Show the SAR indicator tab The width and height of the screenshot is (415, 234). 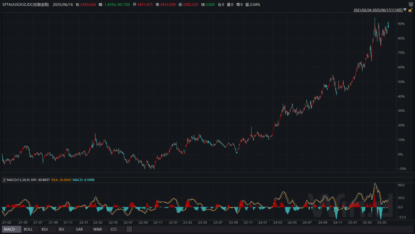pos(79,229)
